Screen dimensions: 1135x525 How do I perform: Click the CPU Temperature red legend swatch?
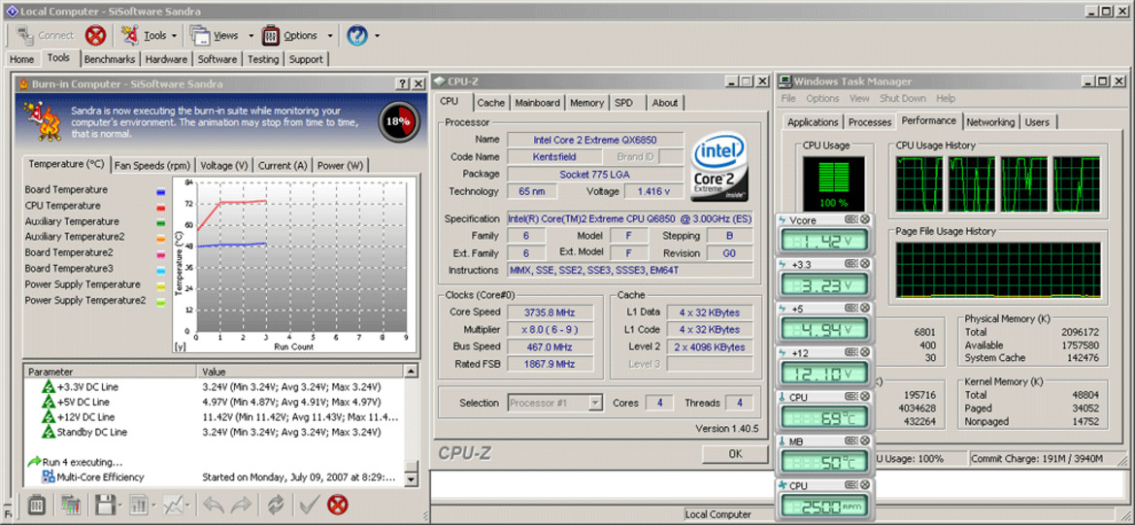tap(161, 208)
